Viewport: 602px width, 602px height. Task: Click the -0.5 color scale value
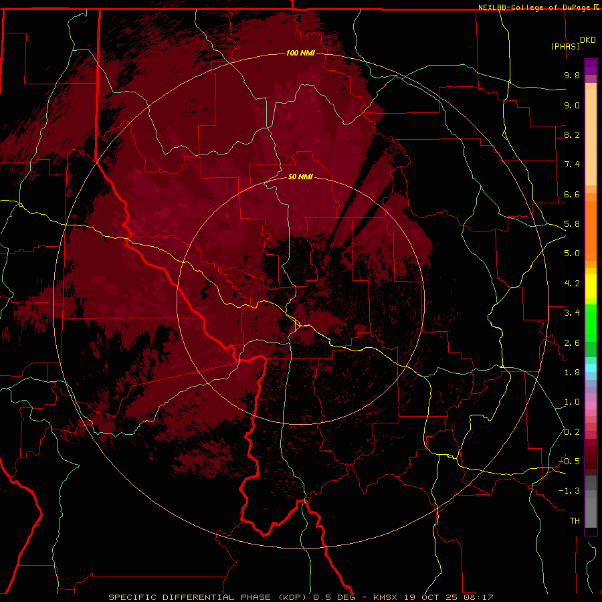pos(569,462)
